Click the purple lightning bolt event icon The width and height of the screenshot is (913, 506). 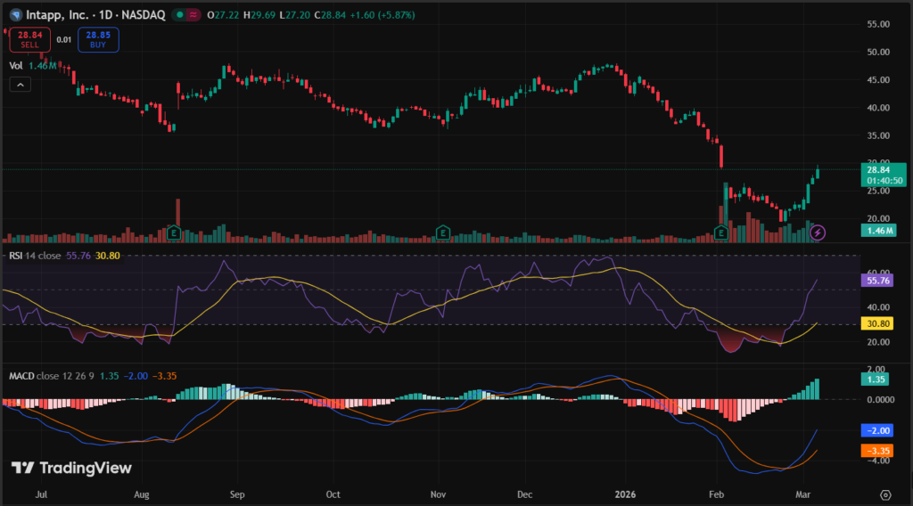[x=818, y=233]
